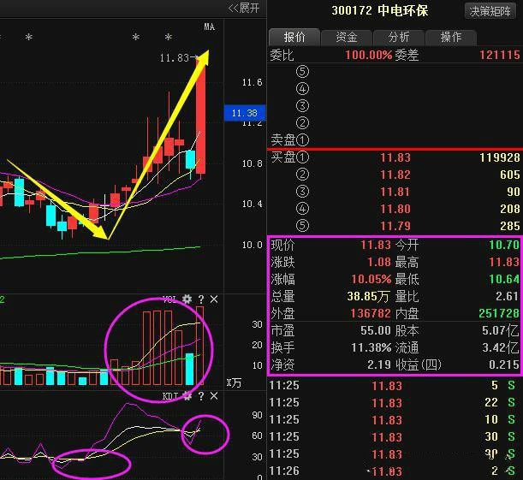This screenshot has height=480, width=523.
Task: Click the 展开 expand arrows
Action: pyautogui.click(x=244, y=8)
